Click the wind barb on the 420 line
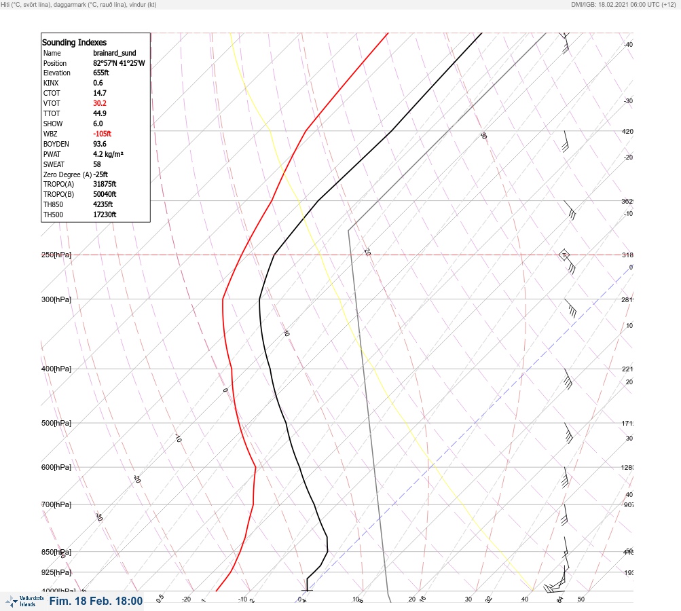This screenshot has width=681, height=611. [566, 142]
